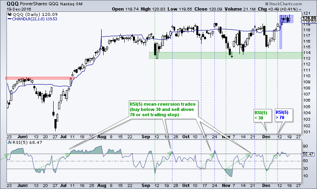Click the Sep label on price chart axis

click(x=146, y=137)
